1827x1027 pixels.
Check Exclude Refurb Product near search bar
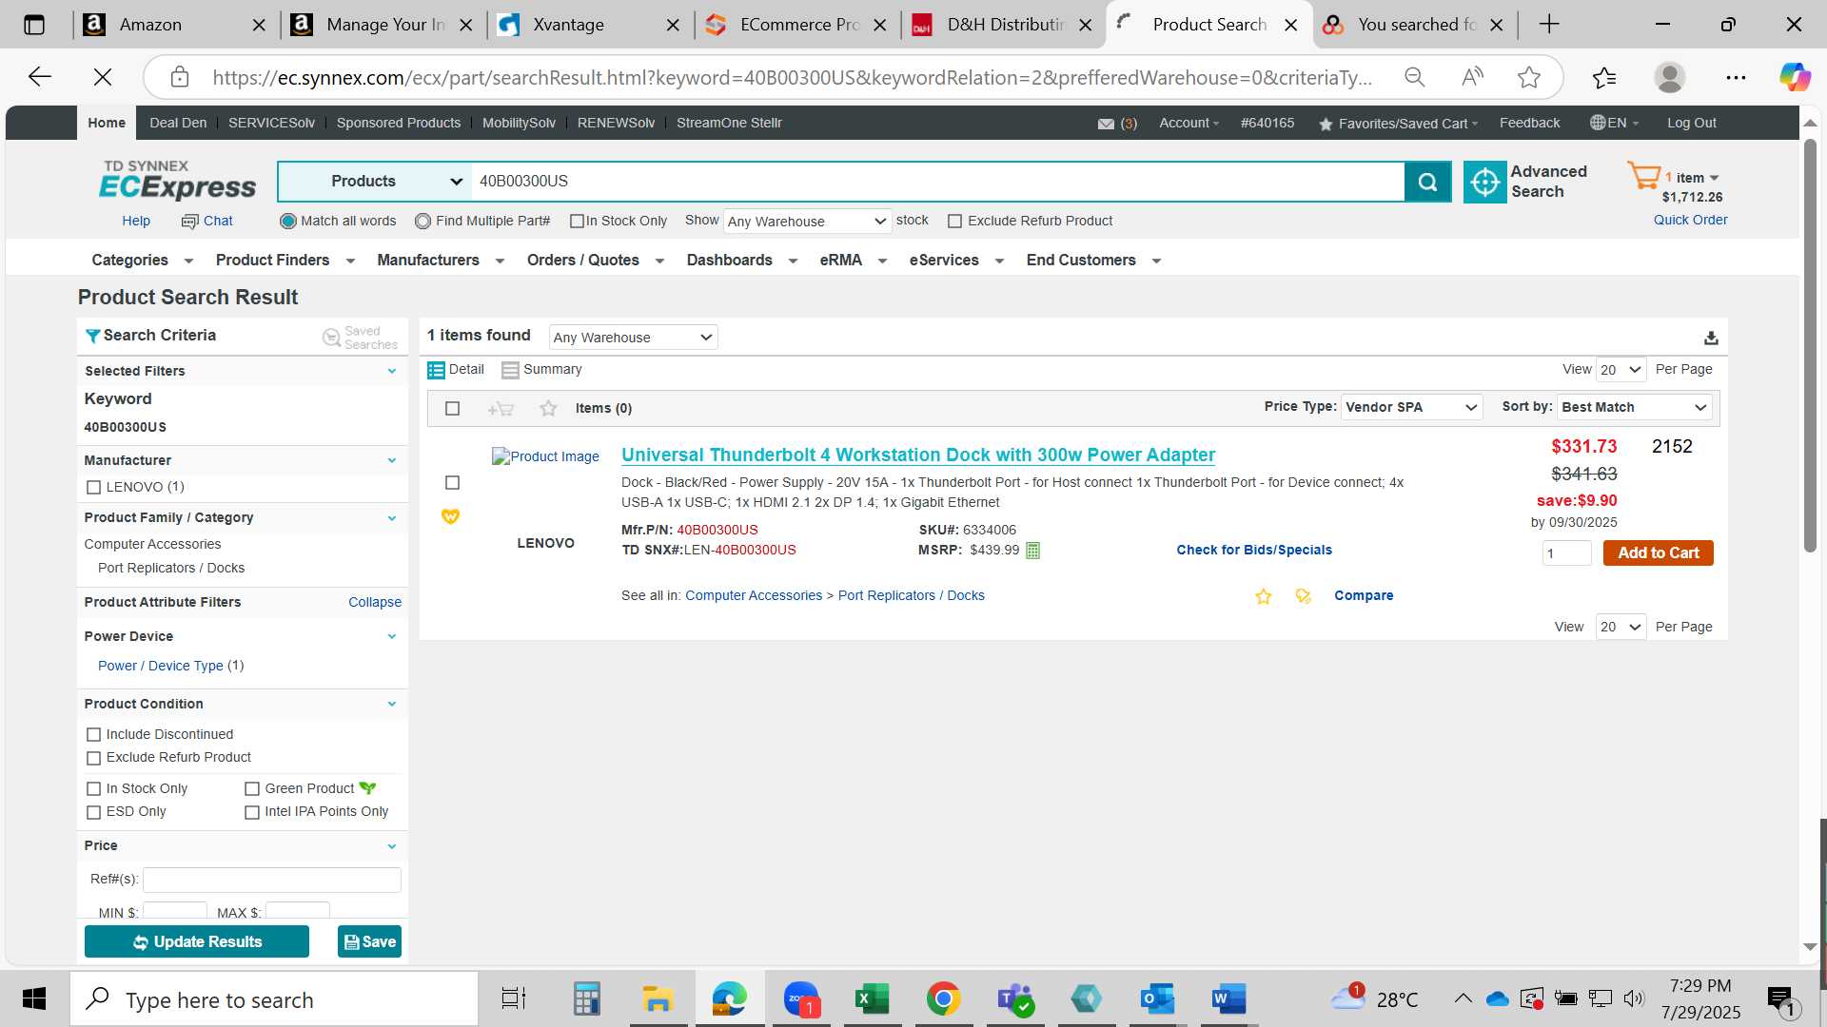point(954,222)
